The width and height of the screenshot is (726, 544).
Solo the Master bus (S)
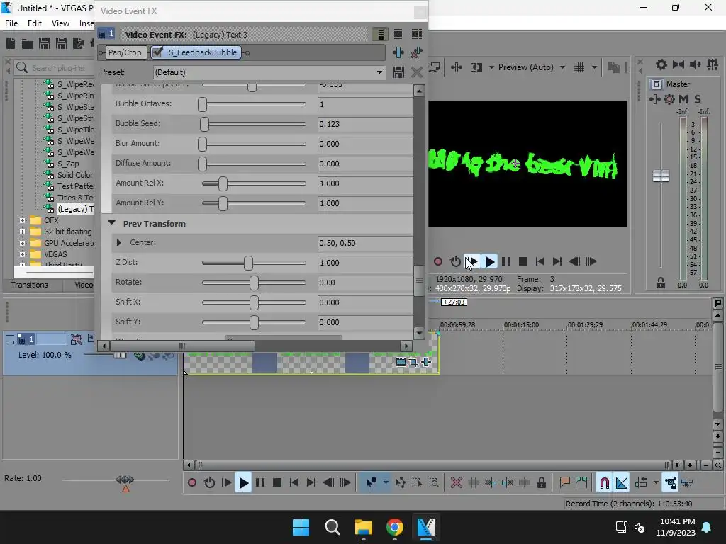[698, 99]
